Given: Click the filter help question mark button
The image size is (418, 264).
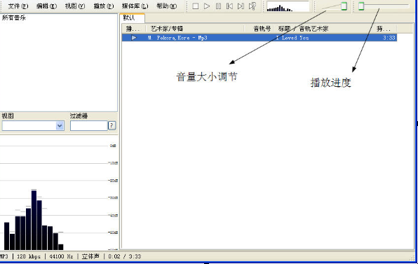Looking at the screenshot, I should tap(112, 125).
